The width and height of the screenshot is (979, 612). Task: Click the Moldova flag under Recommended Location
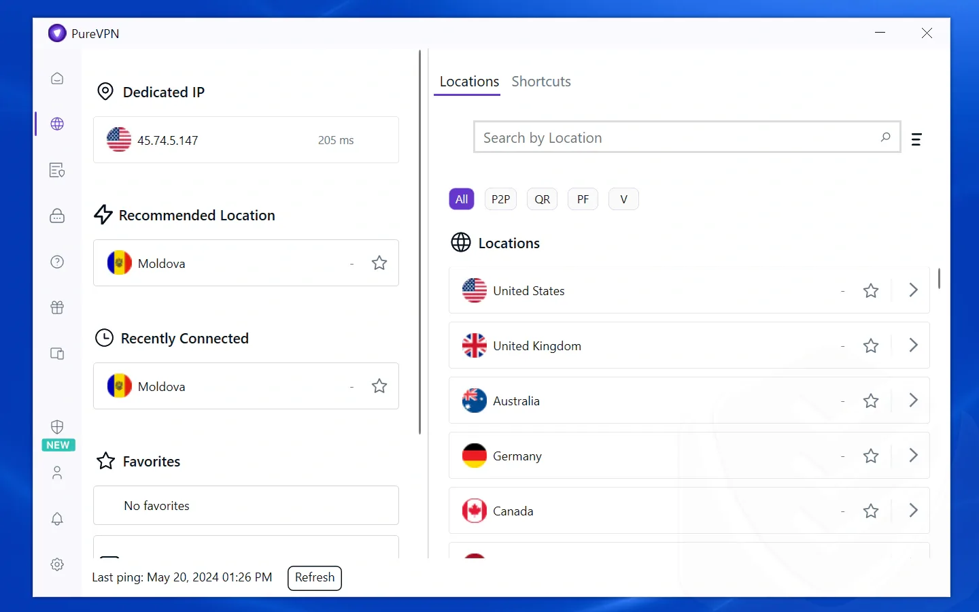click(x=120, y=262)
